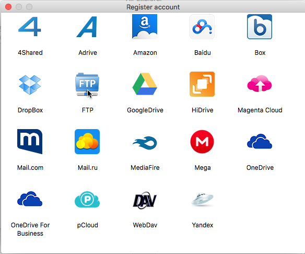The height and width of the screenshot is (254, 305).
Task: Click the 'Yandex' text label
Action: coord(203,225)
